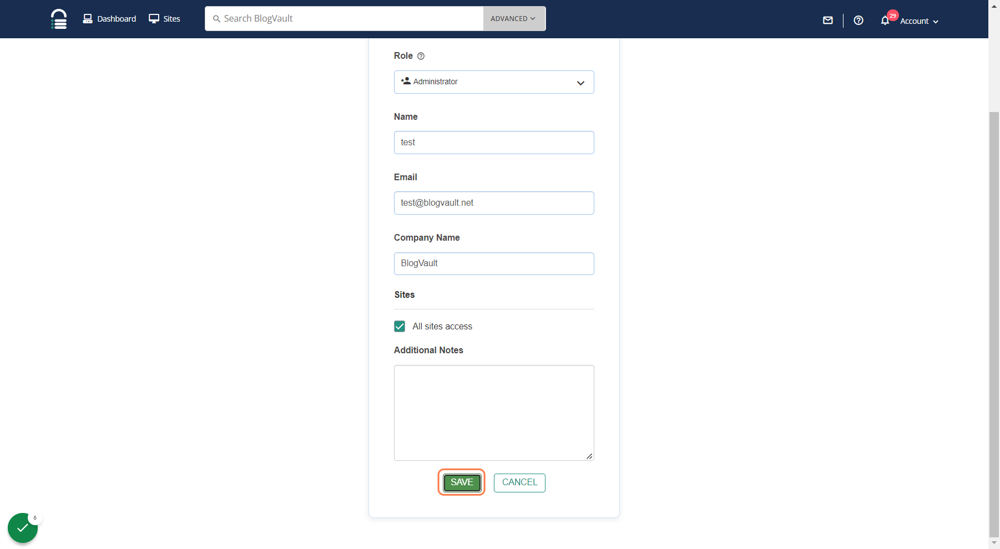Open notifications bell with 29 badge
The image size is (1000, 549).
(885, 21)
